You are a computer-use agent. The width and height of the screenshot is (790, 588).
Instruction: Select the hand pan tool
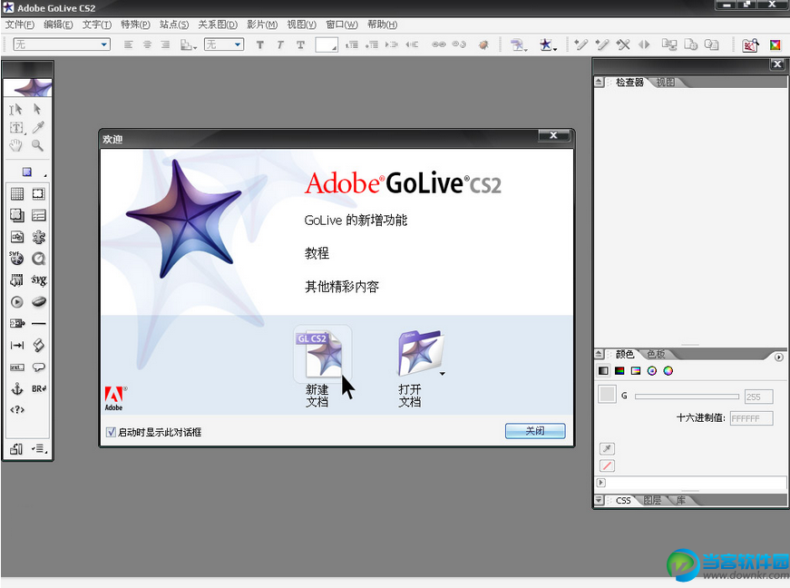(16, 145)
